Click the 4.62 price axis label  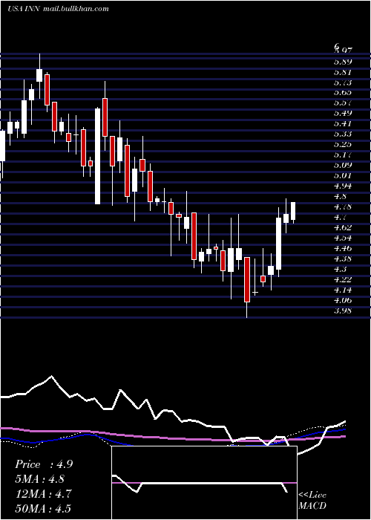pos(343,227)
